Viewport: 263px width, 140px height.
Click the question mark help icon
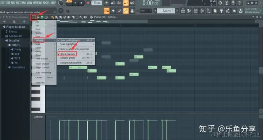(x=240, y=3)
